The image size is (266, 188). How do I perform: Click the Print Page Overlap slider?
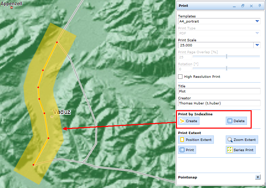pos(227,57)
